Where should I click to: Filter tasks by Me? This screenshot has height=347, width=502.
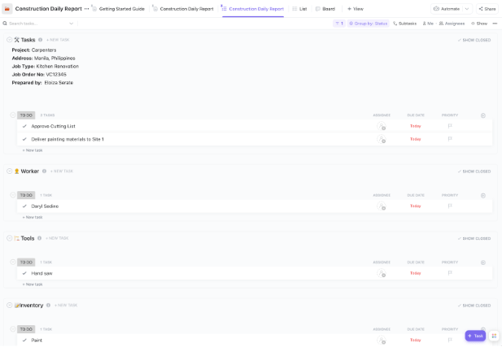(x=428, y=24)
